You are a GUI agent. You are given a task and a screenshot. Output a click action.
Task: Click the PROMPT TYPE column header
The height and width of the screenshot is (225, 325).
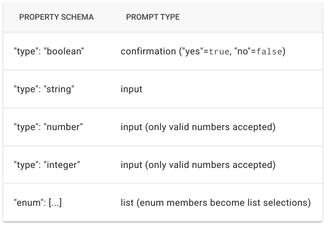pyautogui.click(x=153, y=17)
